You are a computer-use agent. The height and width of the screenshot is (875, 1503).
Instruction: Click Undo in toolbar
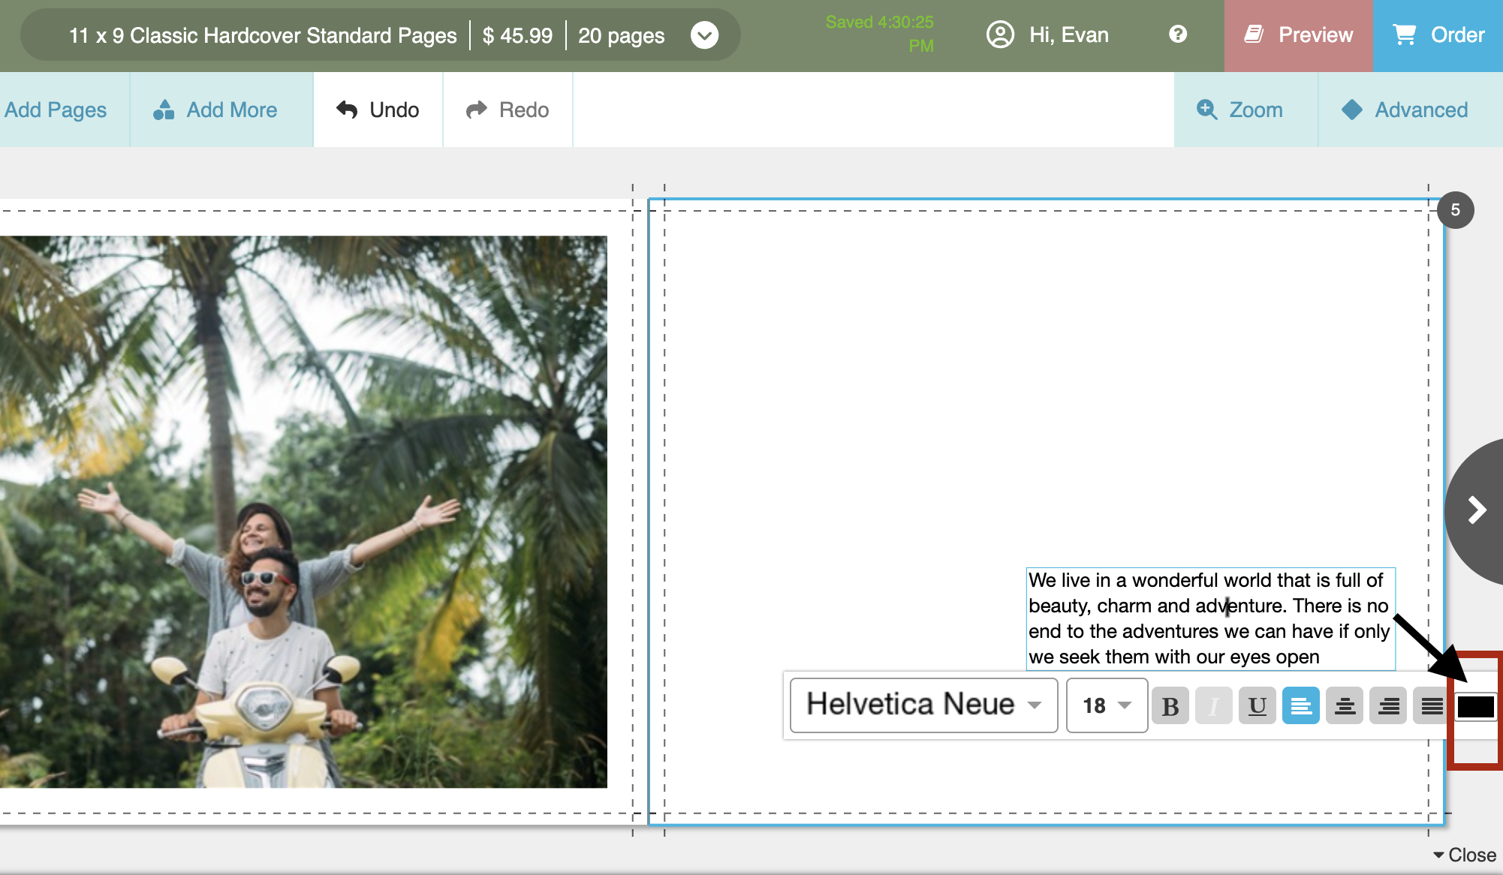click(378, 110)
